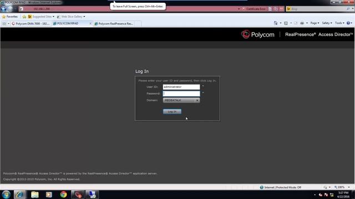Click the search magnifier icon

click(x=348, y=9)
